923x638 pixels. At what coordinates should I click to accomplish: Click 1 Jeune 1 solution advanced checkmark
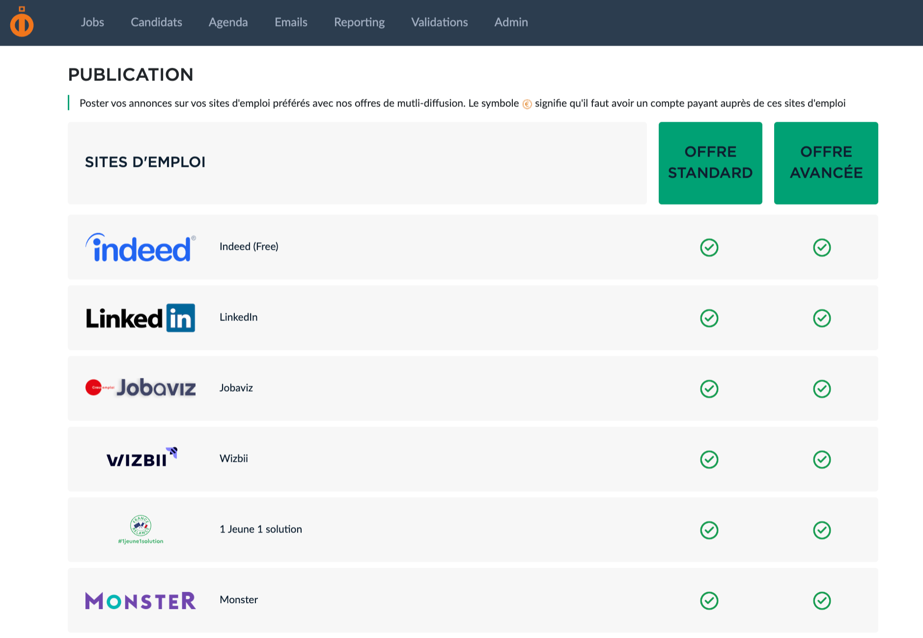tap(822, 530)
